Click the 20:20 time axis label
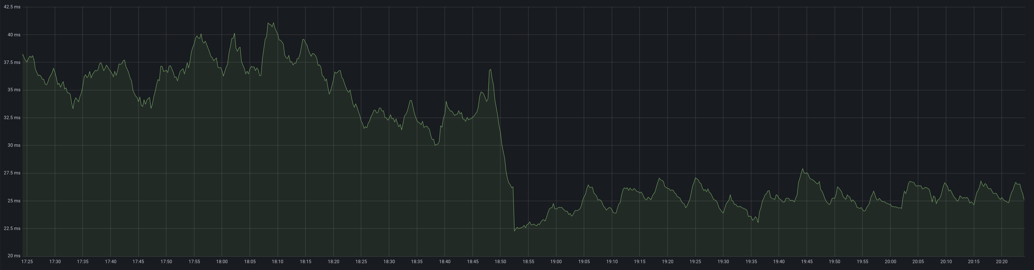 1002,262
